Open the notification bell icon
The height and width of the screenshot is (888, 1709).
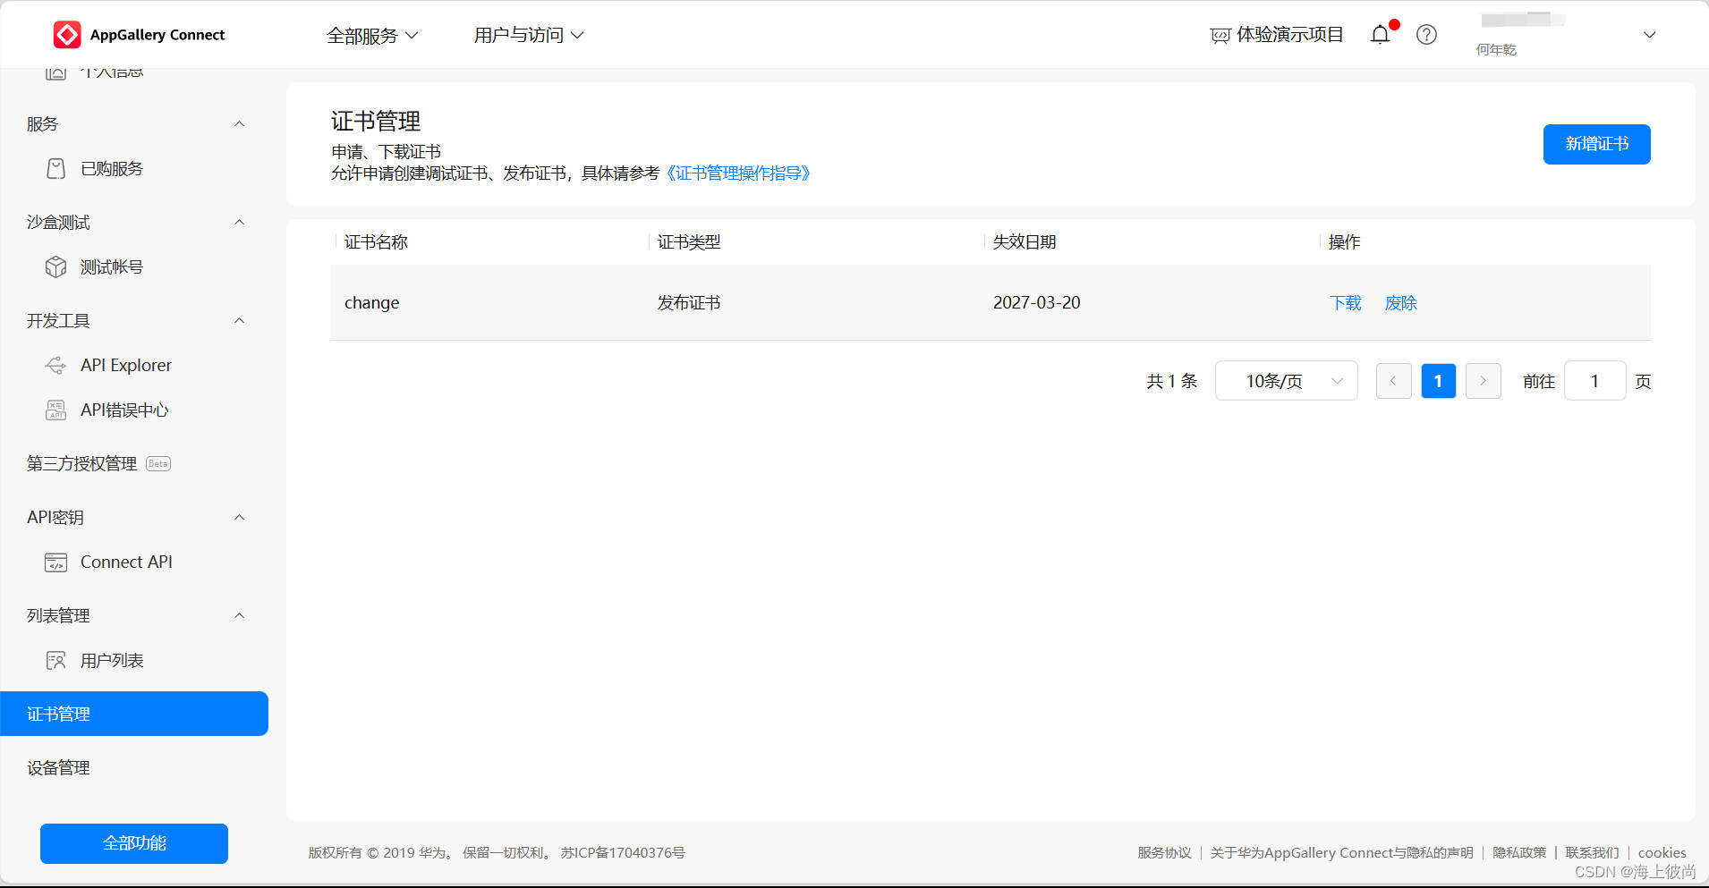coord(1381,35)
